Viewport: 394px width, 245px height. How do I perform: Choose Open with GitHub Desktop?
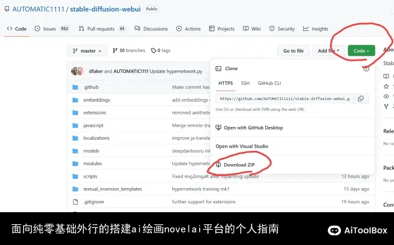click(253, 127)
